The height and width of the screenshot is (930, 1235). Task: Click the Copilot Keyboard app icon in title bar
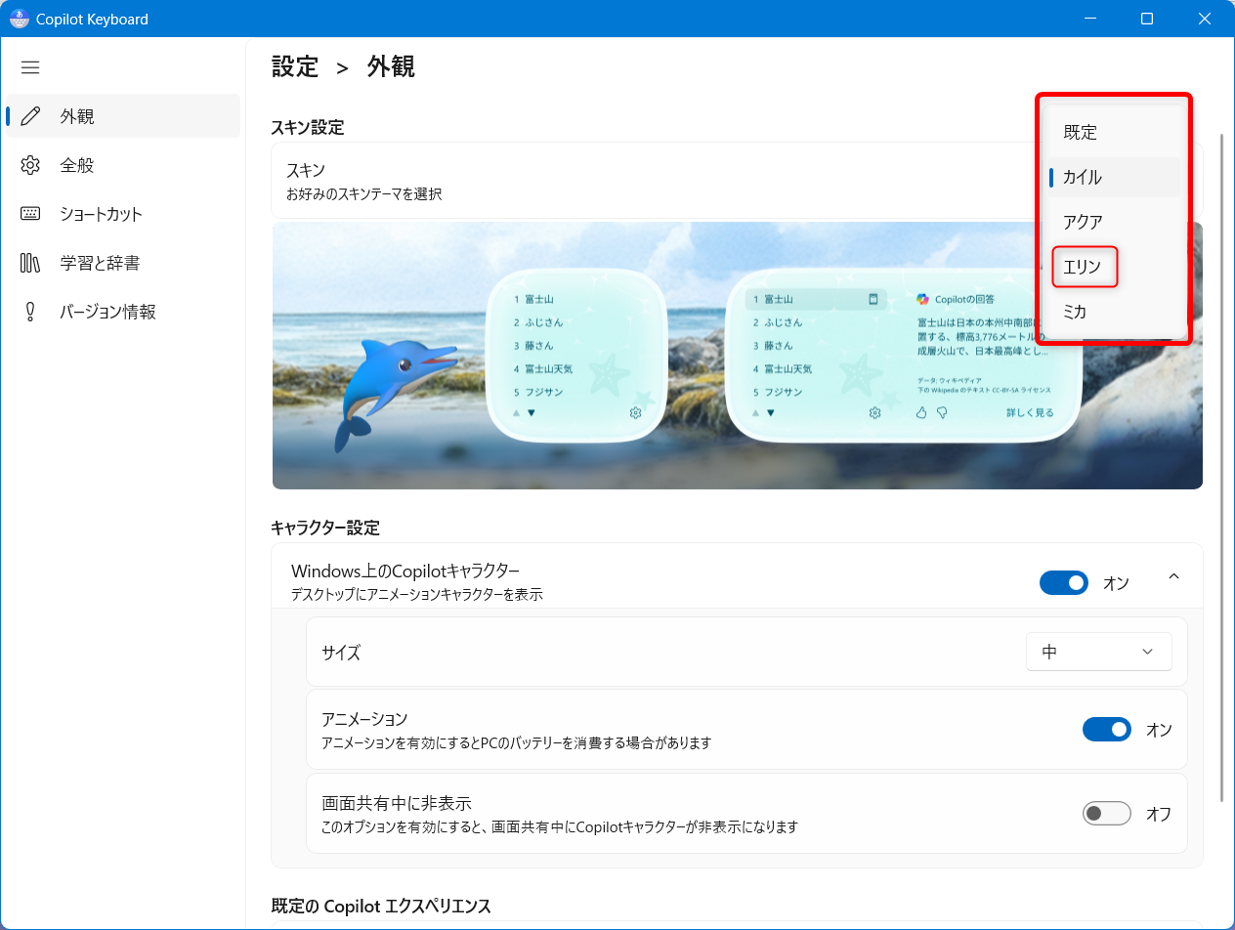pyautogui.click(x=19, y=19)
